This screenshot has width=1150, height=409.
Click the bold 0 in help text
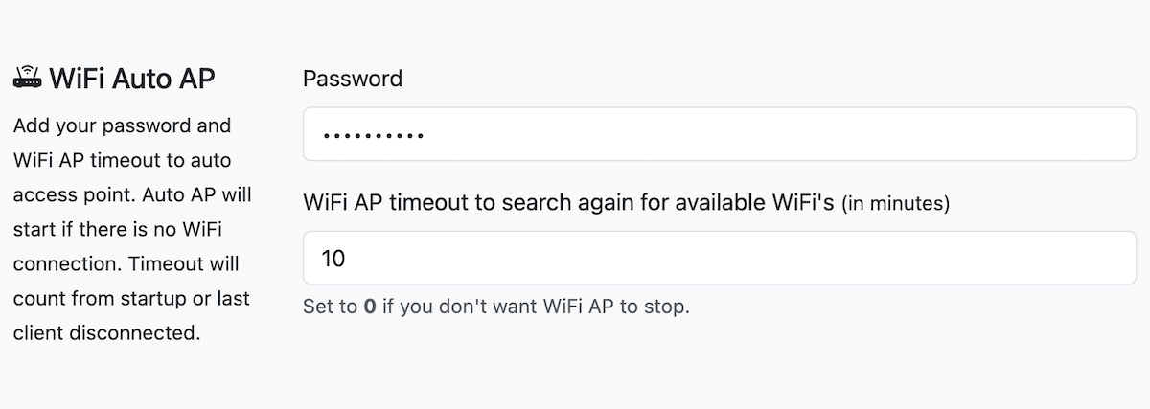point(369,307)
